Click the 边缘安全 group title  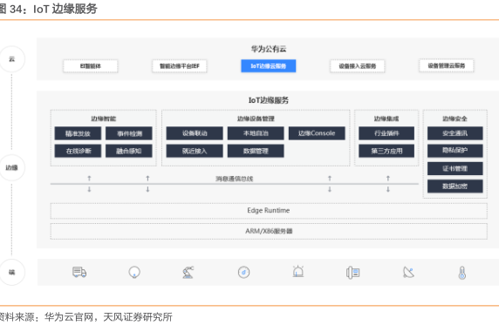tap(455, 118)
